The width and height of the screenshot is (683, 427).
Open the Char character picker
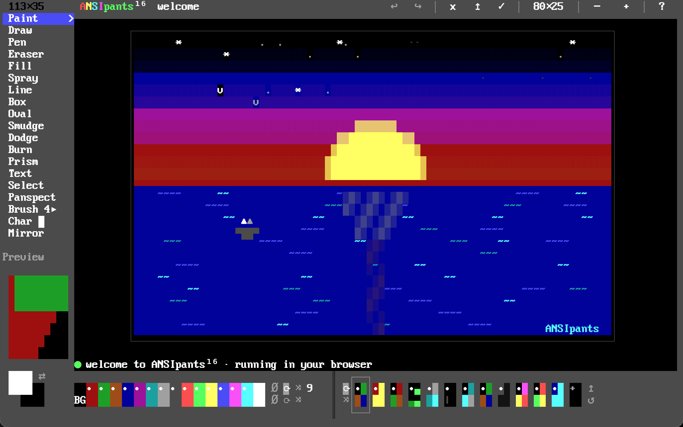coord(26,221)
